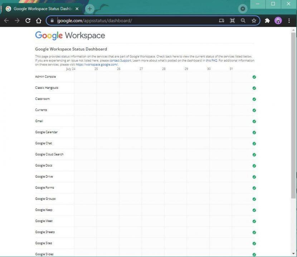Open the zoom magnifier control in address bar
Screen dimensions: 297x257
[243, 20]
